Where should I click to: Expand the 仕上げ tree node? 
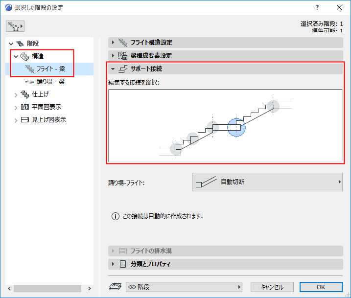point(16,94)
